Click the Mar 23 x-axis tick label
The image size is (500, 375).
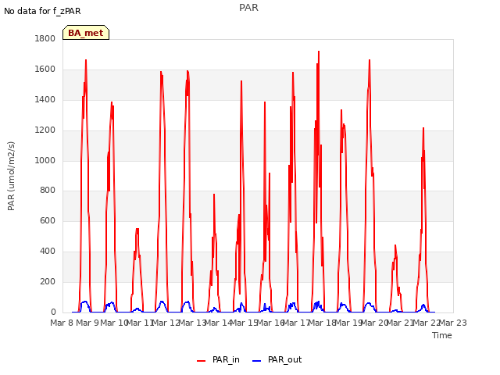[x=453, y=323]
